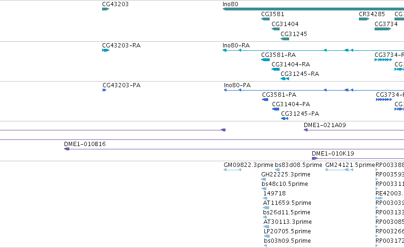
Task: Select the CG3581-RA transcript glyph
Action: click(x=265, y=60)
